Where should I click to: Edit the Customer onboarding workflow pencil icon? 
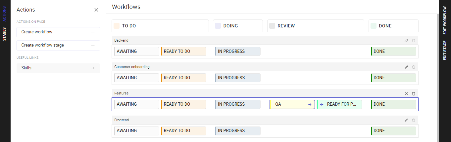click(x=406, y=67)
